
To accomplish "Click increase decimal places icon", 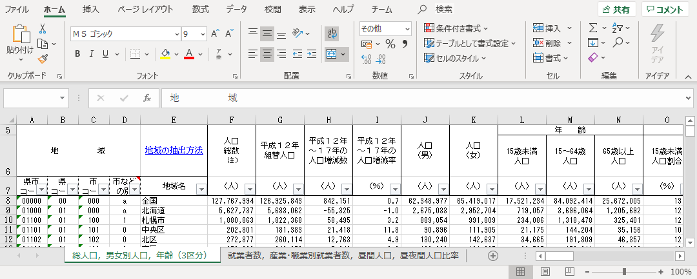I will point(367,59).
